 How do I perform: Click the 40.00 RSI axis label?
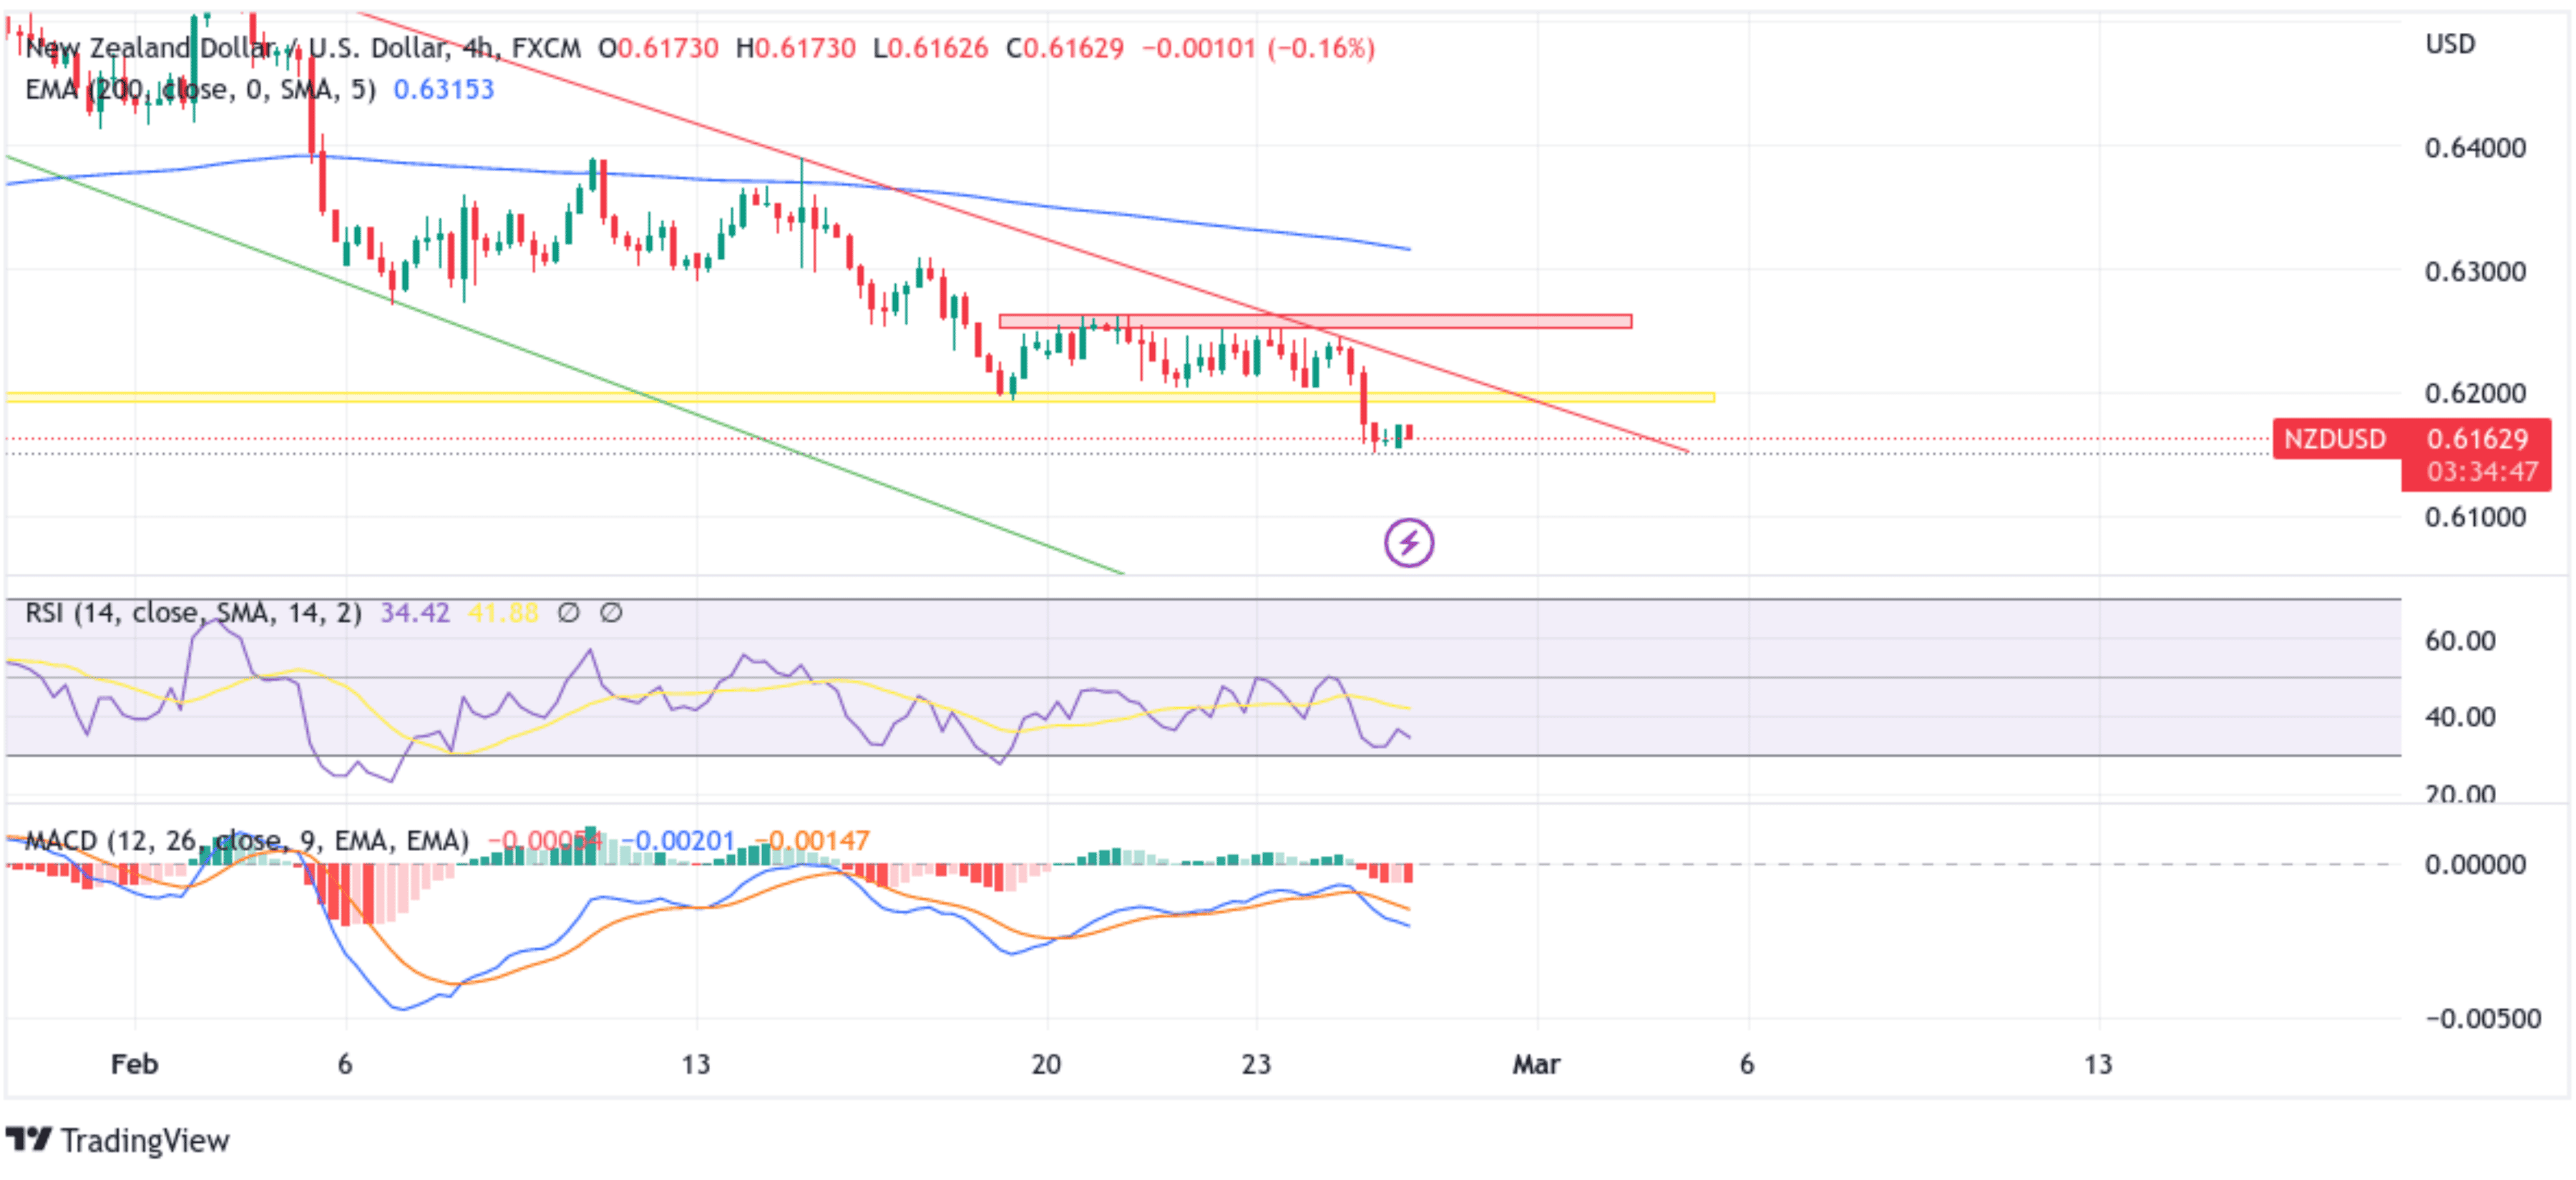coord(2460,717)
